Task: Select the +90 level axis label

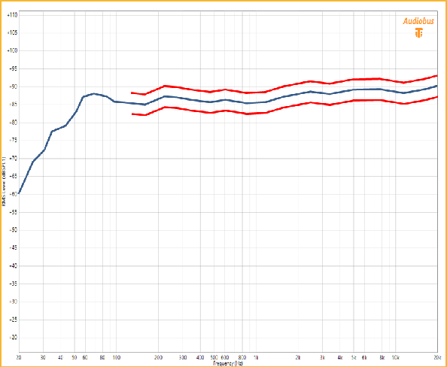Action: 14,86
